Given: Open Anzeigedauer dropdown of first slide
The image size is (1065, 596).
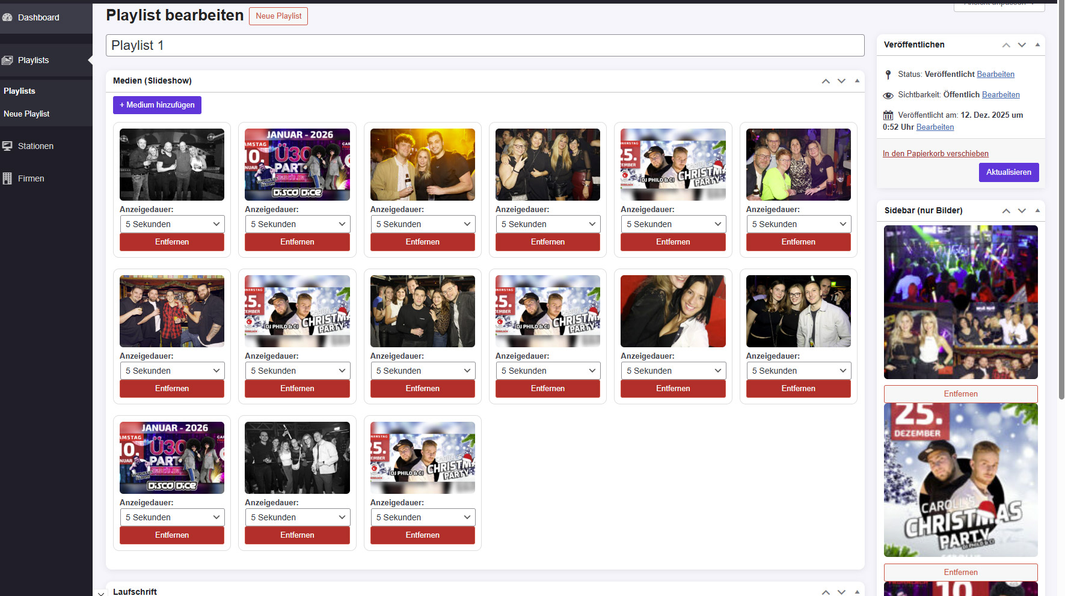Looking at the screenshot, I should pos(172,224).
